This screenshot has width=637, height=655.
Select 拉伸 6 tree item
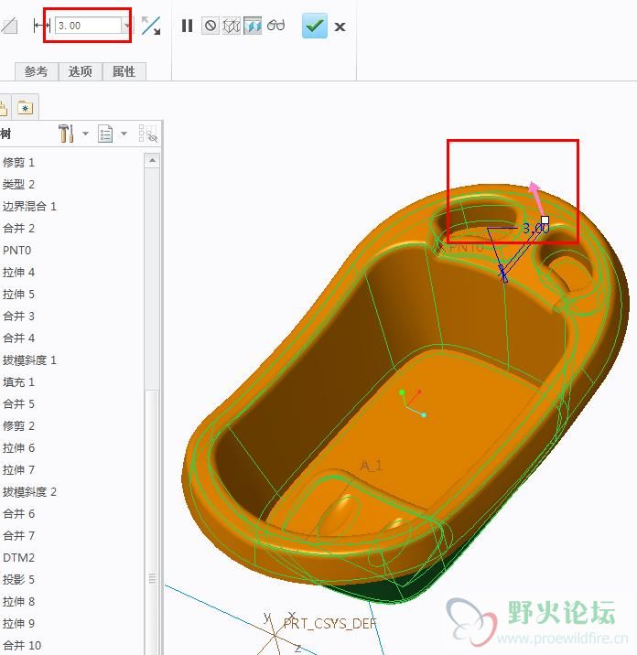coord(18,448)
